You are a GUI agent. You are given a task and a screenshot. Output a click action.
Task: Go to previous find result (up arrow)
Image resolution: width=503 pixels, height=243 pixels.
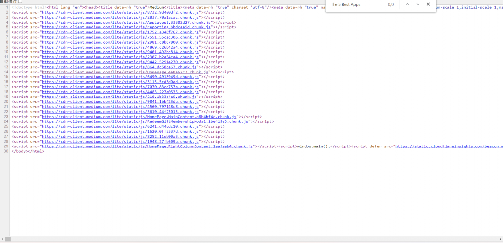click(407, 4)
